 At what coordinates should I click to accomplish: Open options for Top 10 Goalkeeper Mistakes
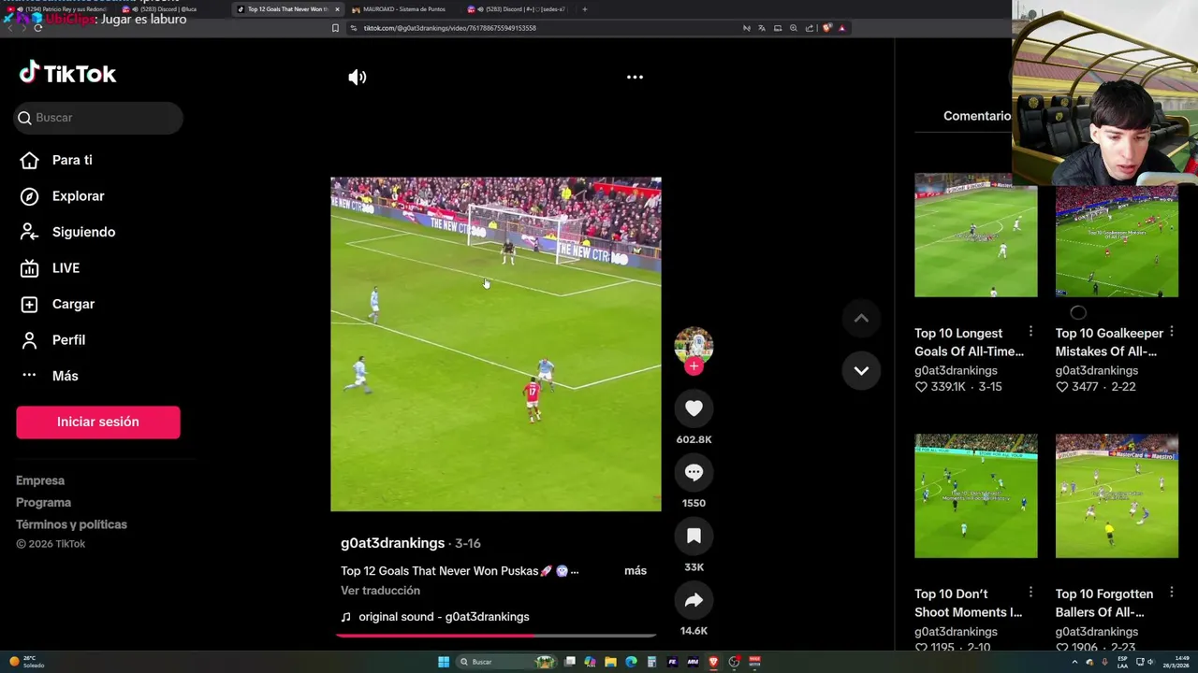coord(1171,332)
